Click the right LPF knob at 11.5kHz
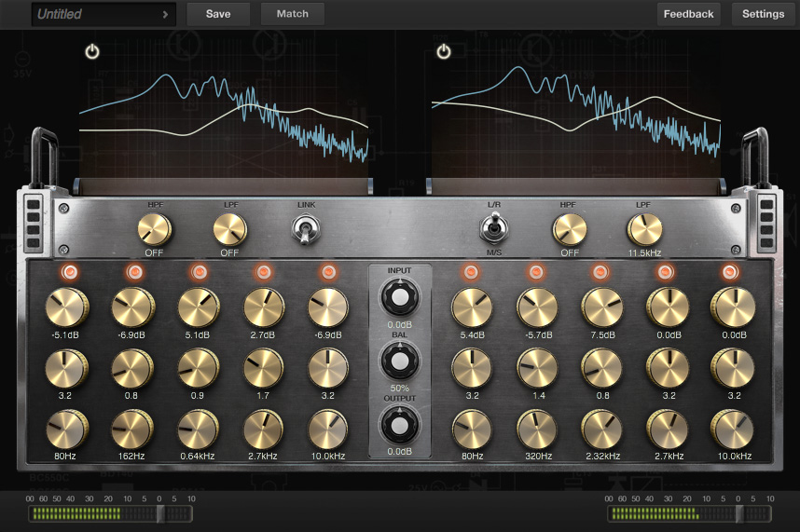This screenshot has height=532, width=800. (643, 228)
